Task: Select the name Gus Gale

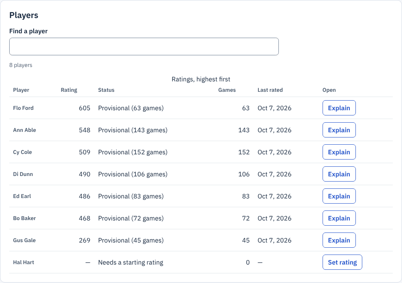Action: [24, 240]
